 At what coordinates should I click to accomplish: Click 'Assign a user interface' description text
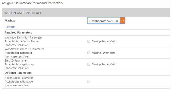32,3
